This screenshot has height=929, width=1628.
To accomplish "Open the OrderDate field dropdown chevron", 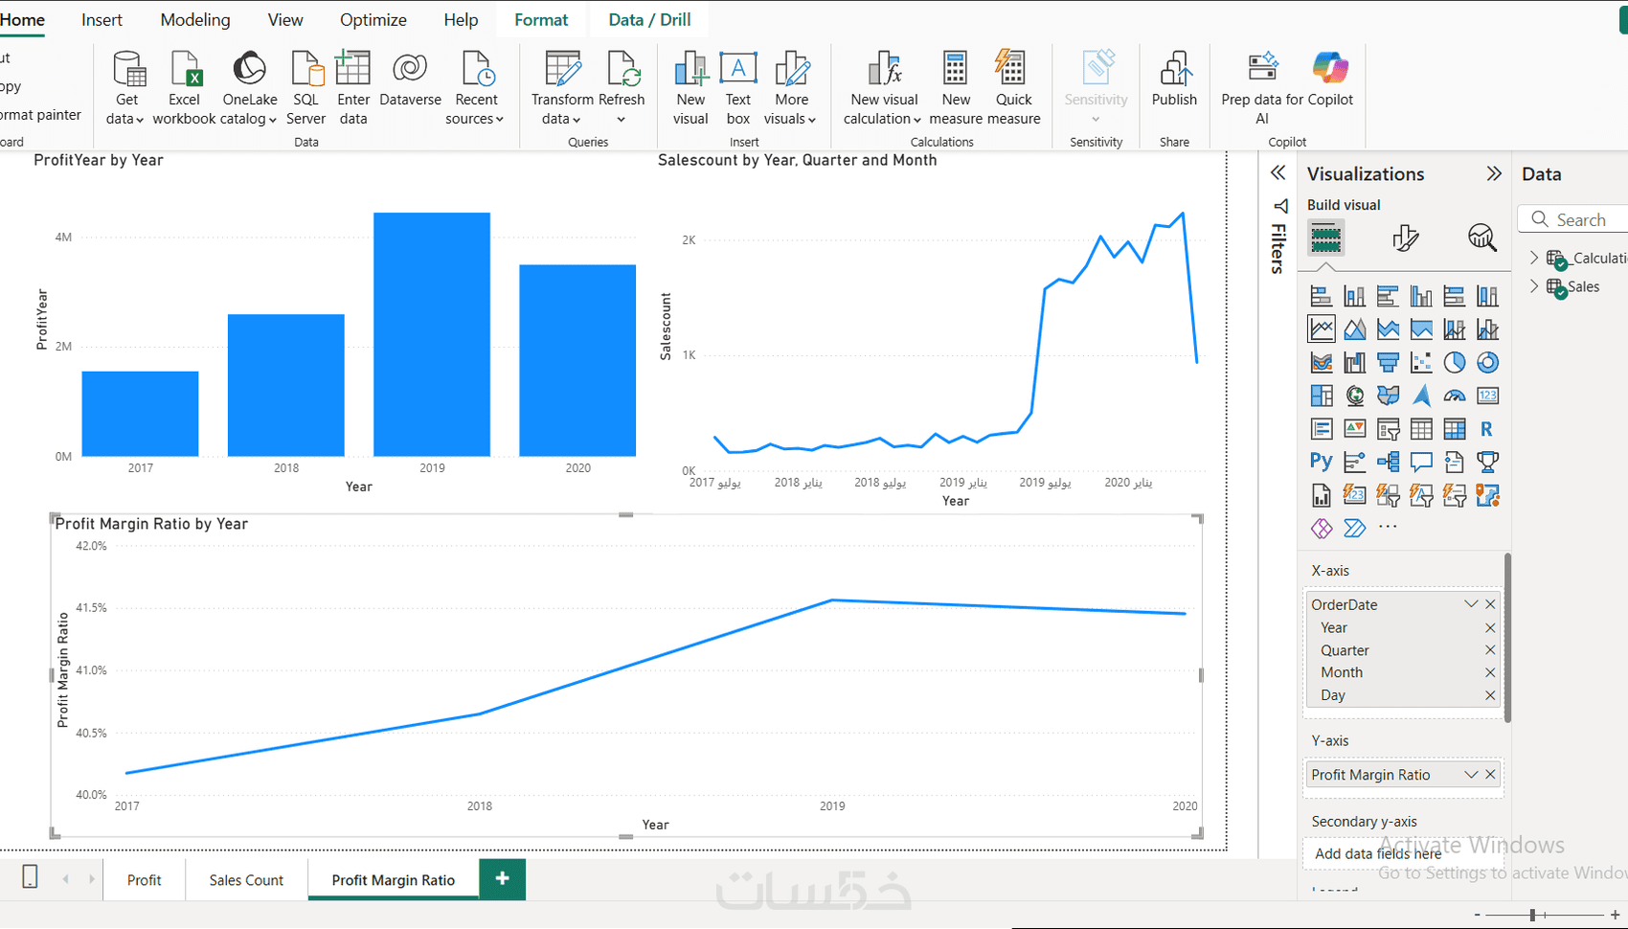I will (x=1471, y=604).
